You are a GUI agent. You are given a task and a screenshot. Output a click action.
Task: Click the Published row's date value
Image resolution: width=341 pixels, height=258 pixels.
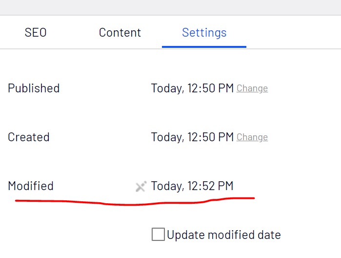click(x=192, y=88)
